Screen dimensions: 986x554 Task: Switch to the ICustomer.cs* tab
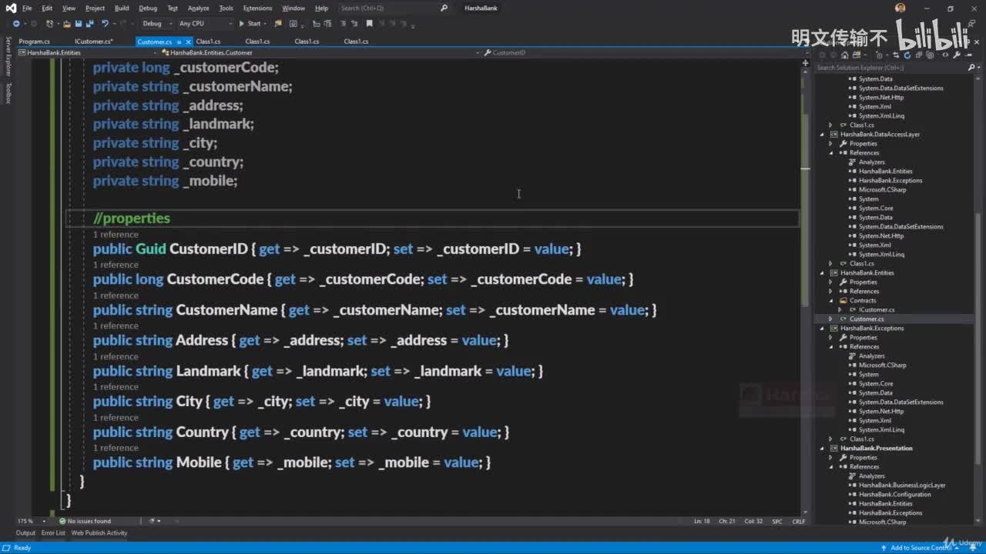pos(94,42)
